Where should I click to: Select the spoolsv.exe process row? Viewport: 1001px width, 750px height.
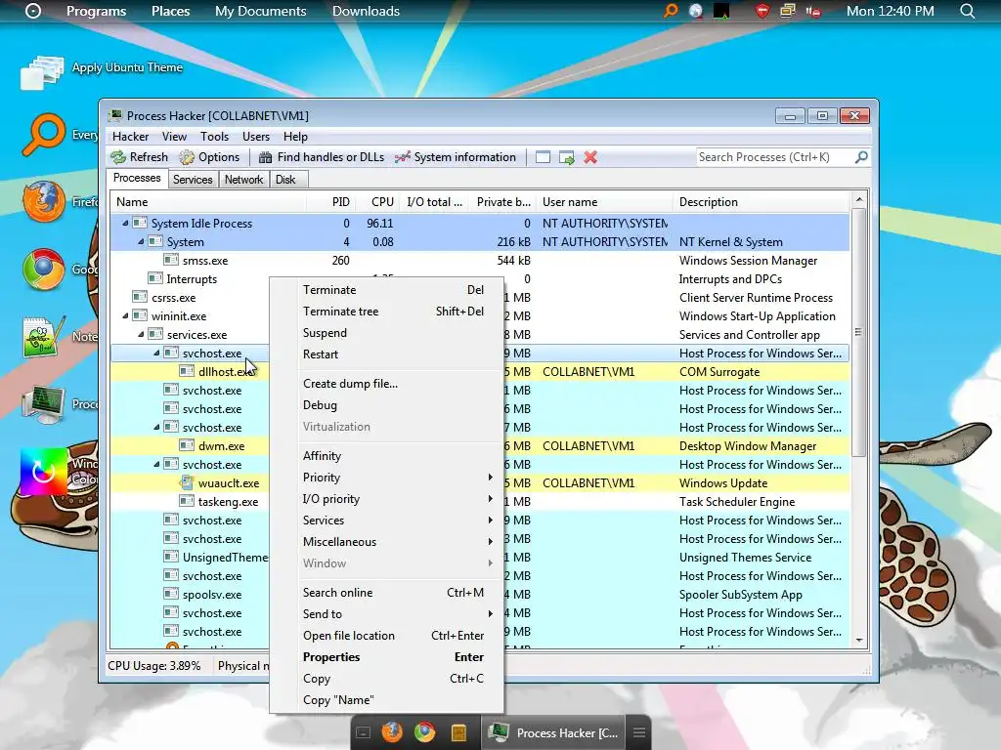[x=479, y=595]
